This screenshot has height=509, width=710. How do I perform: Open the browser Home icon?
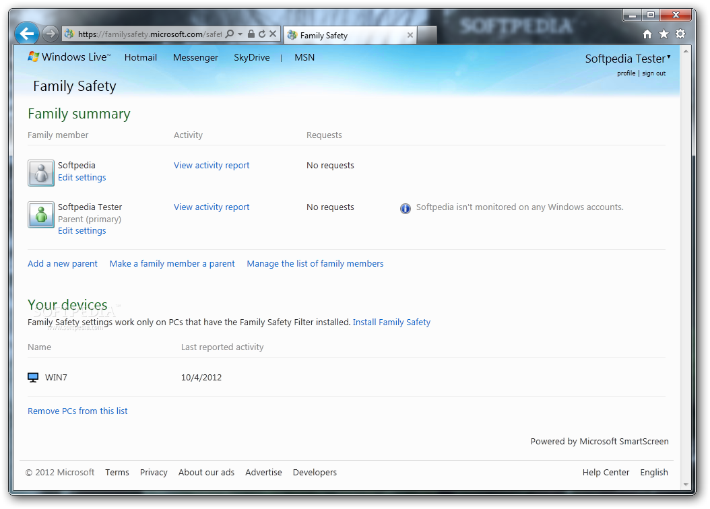click(647, 34)
